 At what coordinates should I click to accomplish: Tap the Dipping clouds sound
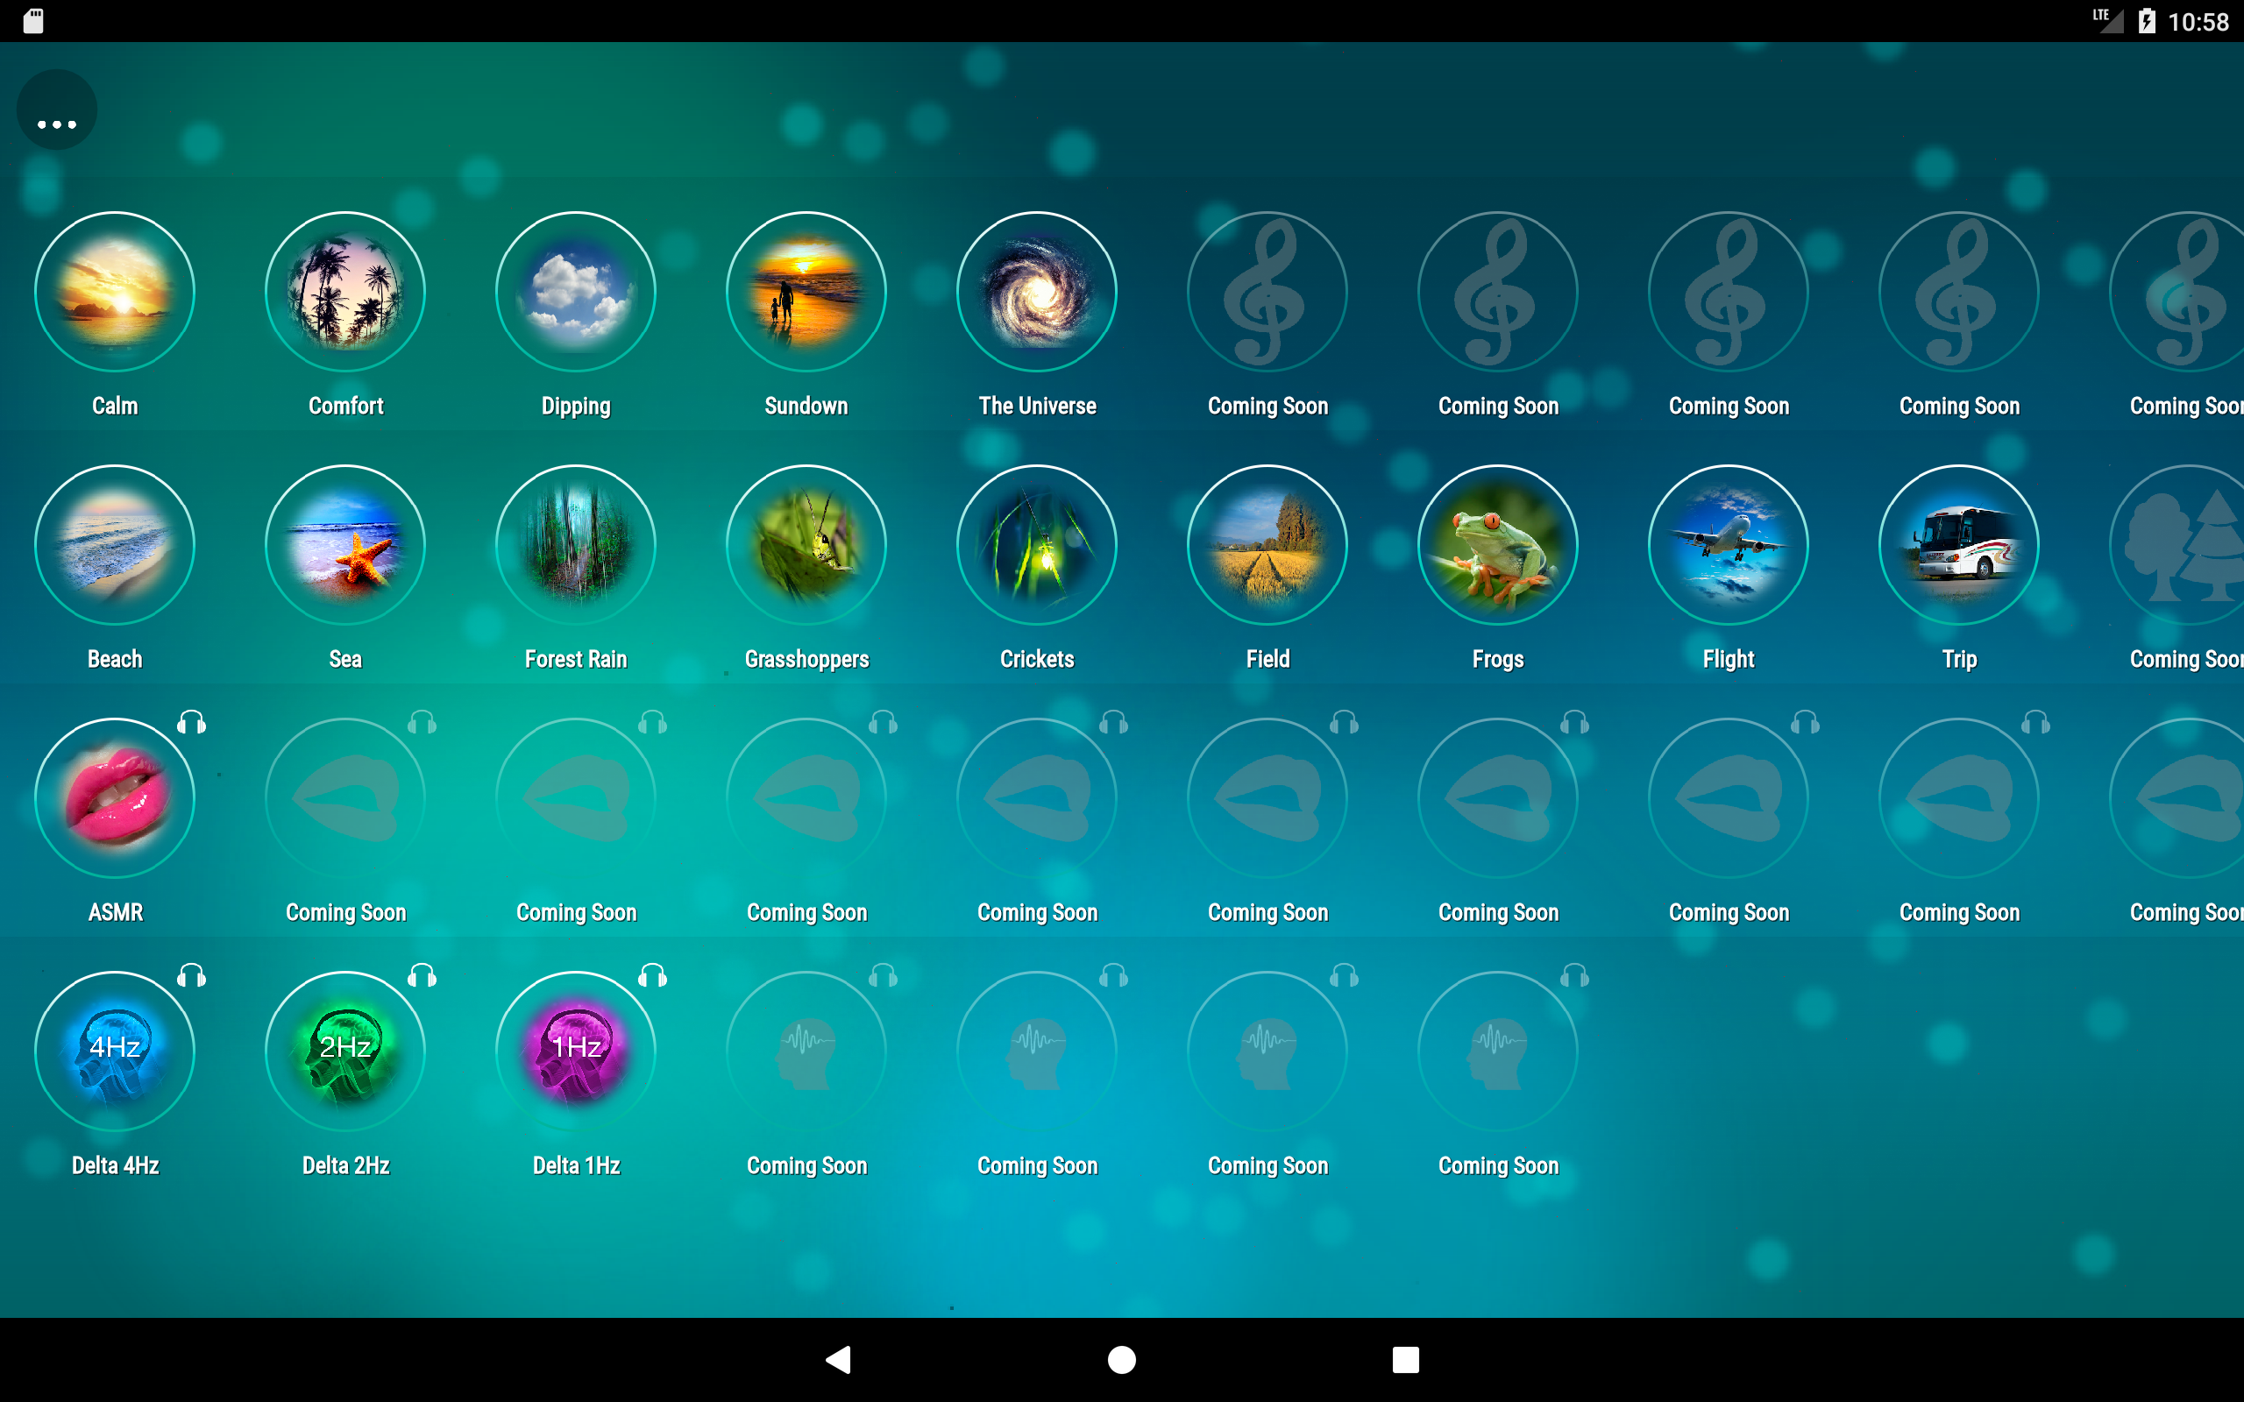576,292
